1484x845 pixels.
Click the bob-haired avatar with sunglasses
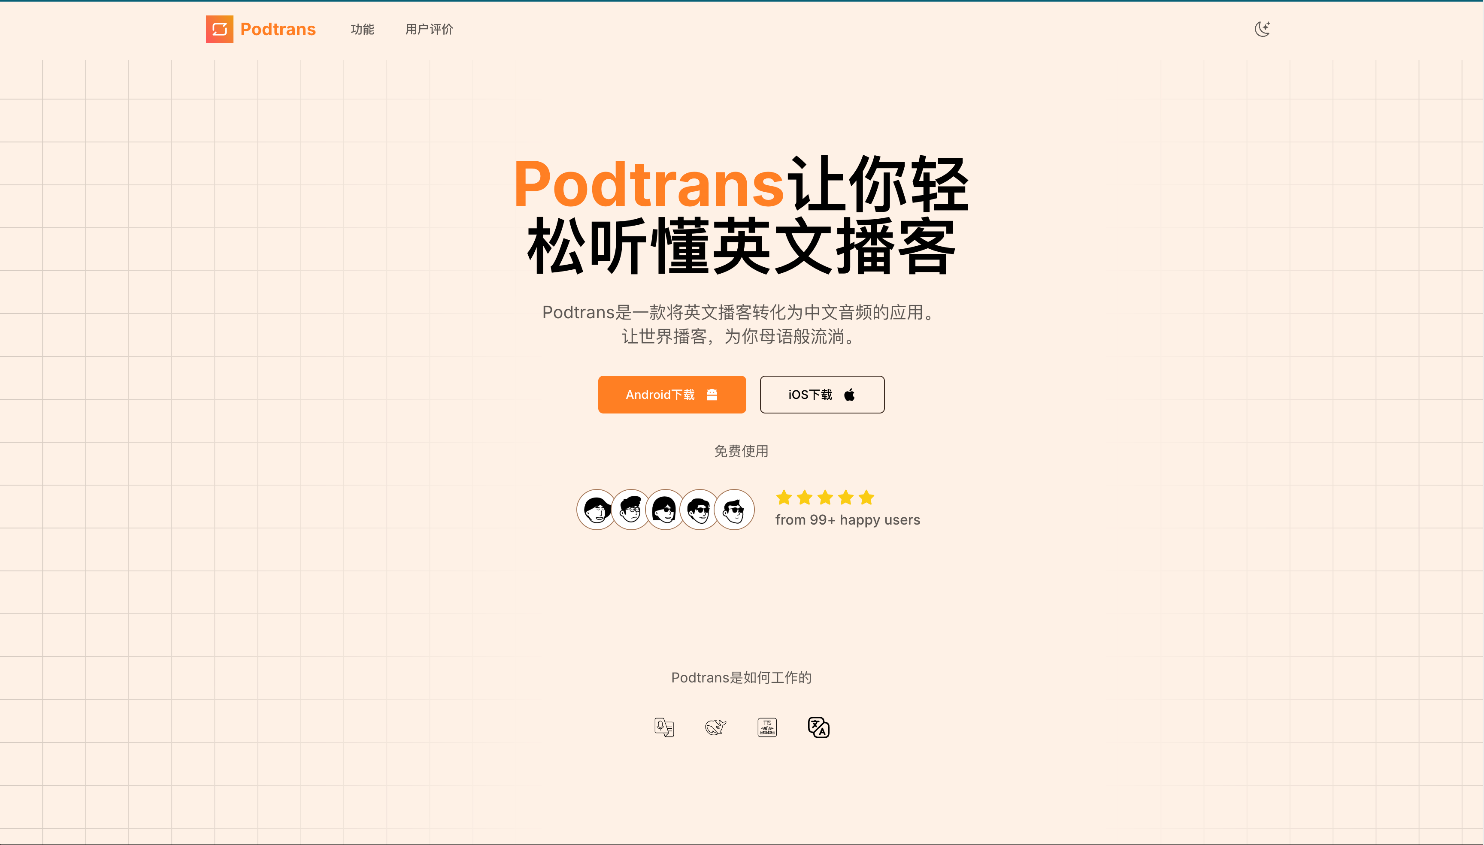(x=665, y=510)
